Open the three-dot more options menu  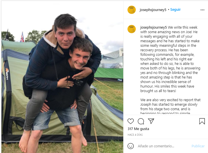point(202,10)
